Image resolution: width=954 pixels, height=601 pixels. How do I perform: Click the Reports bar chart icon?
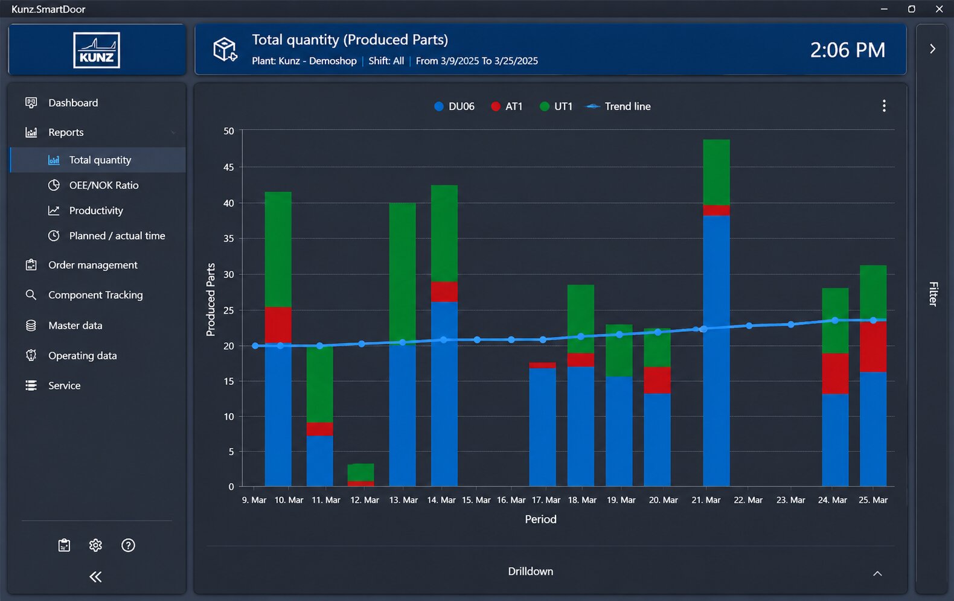[x=31, y=132]
